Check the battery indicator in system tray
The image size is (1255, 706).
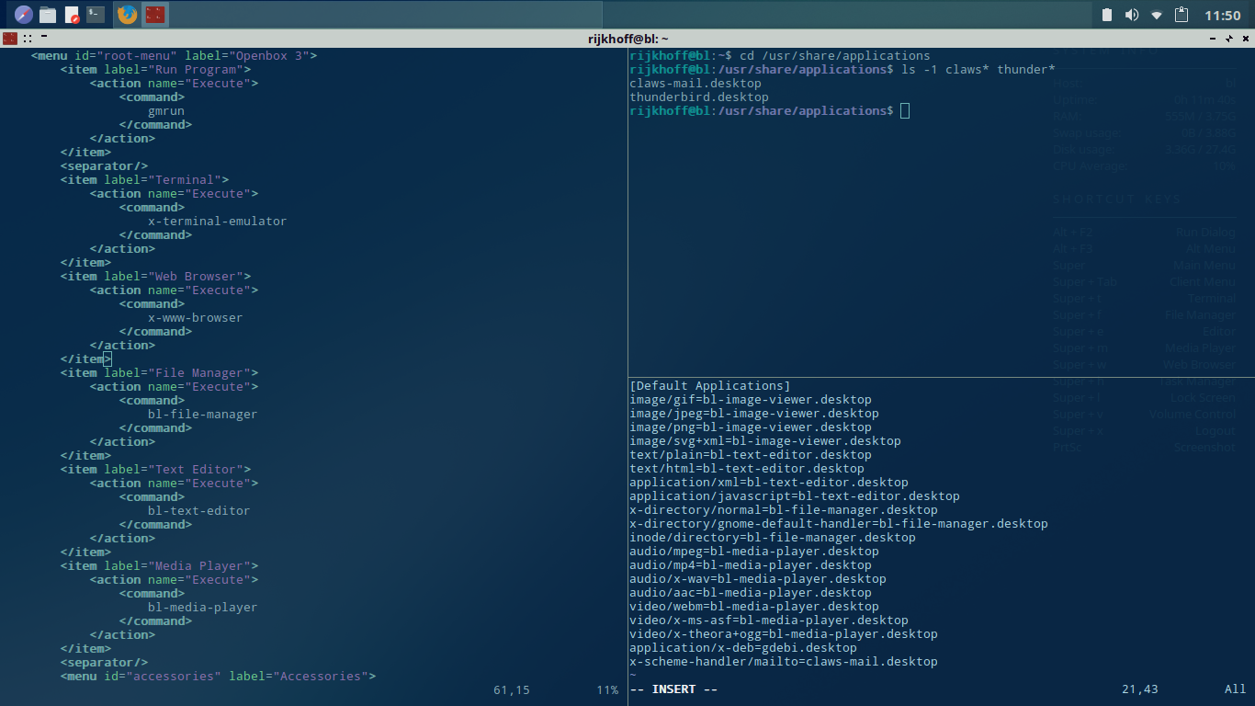click(1107, 15)
